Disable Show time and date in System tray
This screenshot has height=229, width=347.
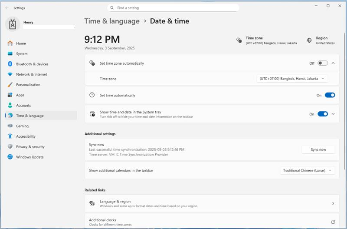coord(323,114)
